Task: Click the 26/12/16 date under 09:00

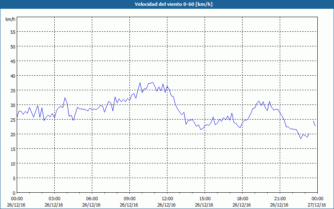Action: pyautogui.click(x=129, y=205)
